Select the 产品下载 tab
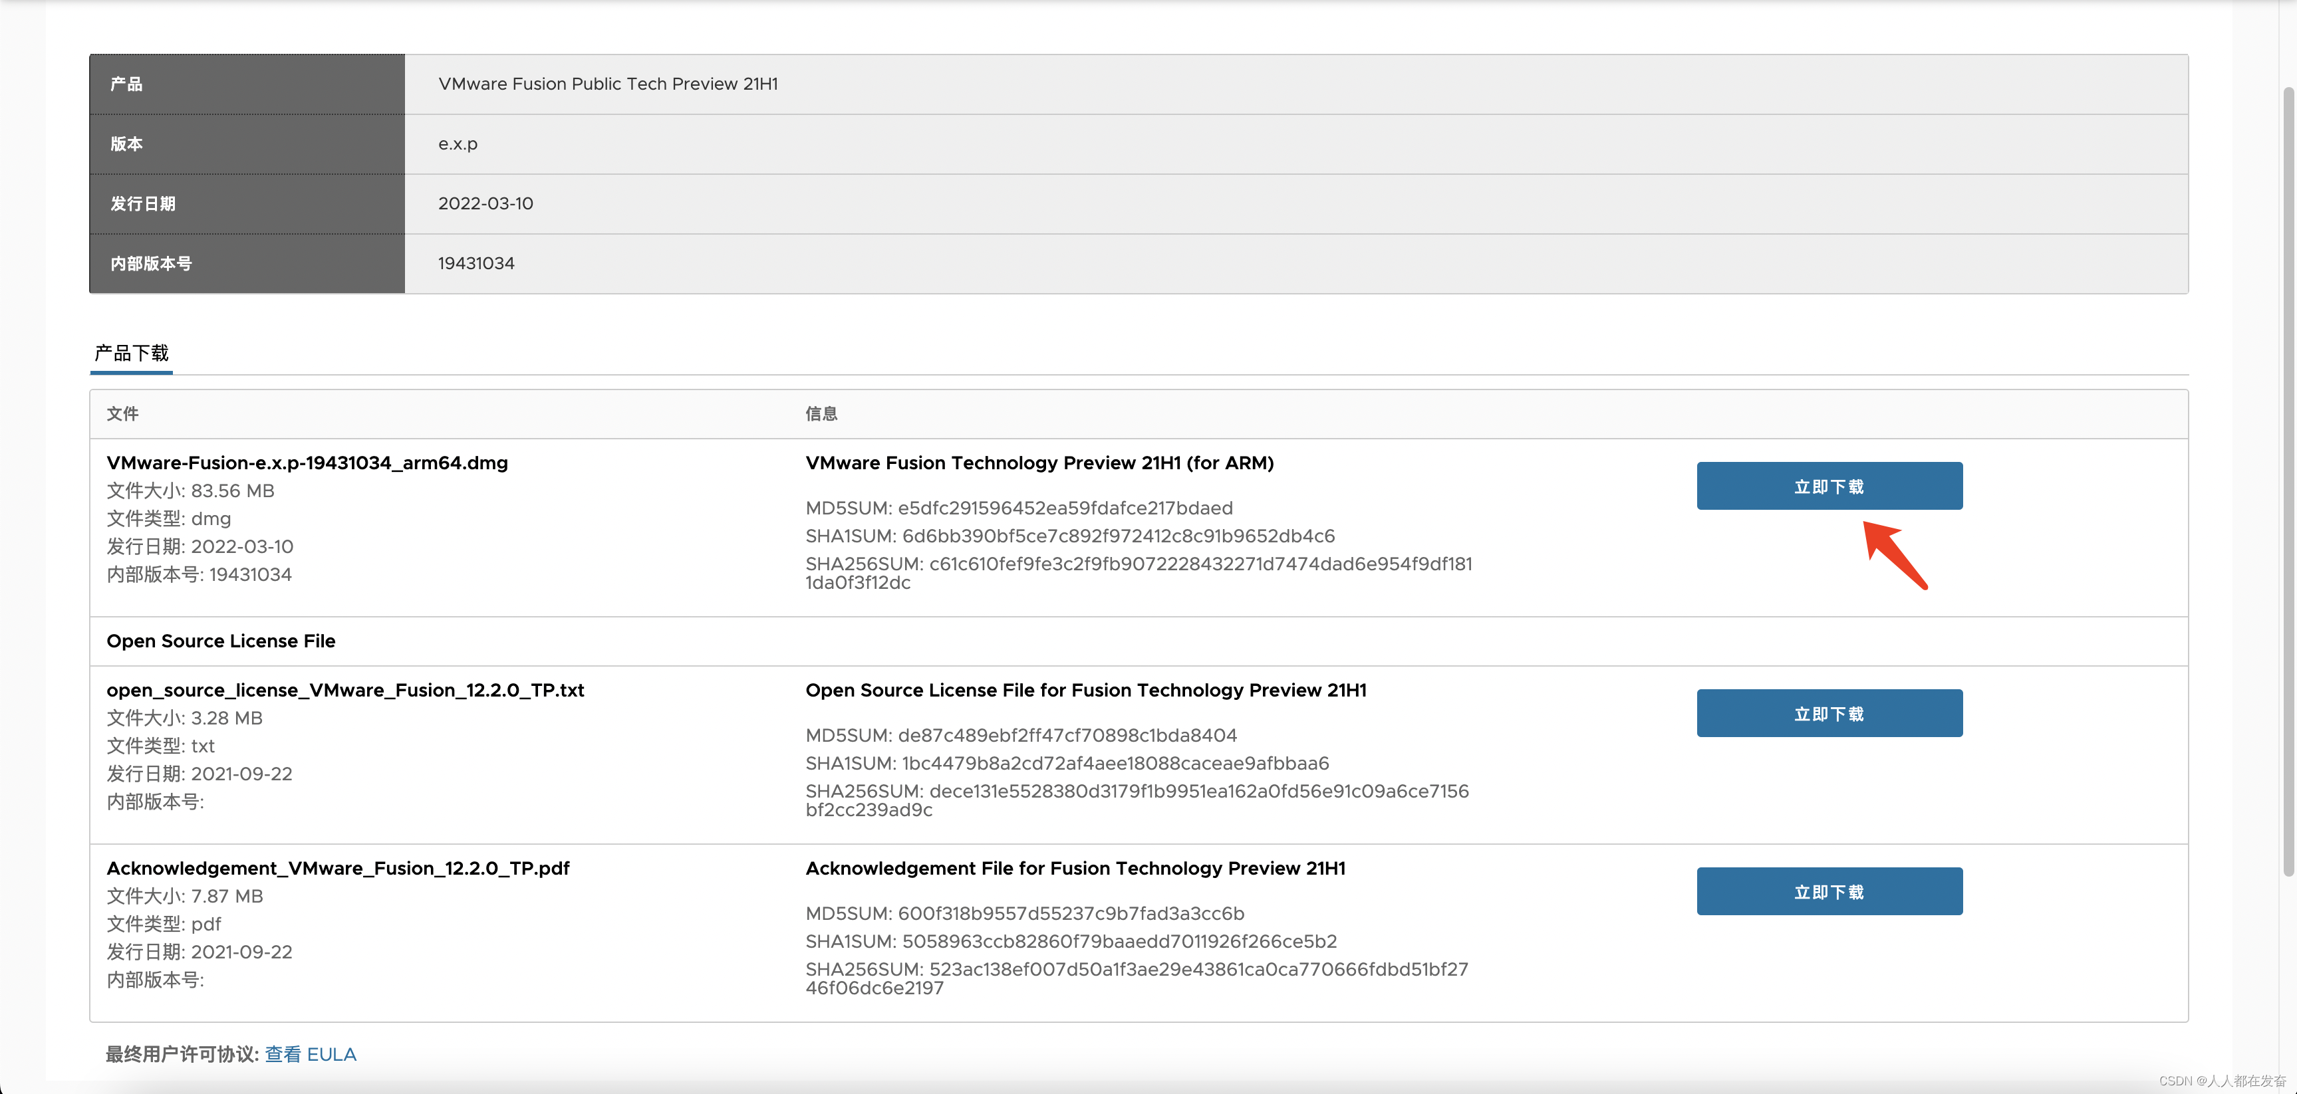 tap(132, 353)
